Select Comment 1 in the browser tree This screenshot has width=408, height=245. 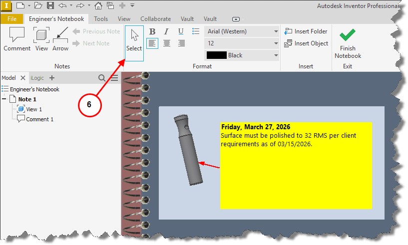pos(39,119)
